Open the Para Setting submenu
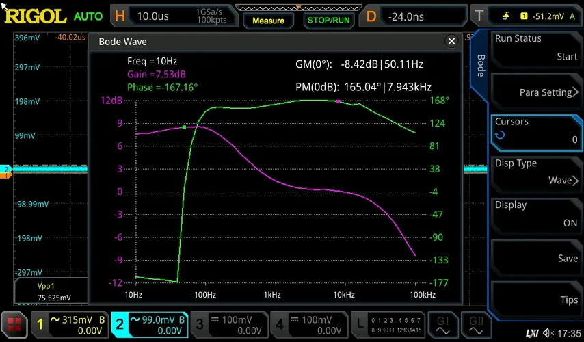The height and width of the screenshot is (342, 584). (536, 92)
